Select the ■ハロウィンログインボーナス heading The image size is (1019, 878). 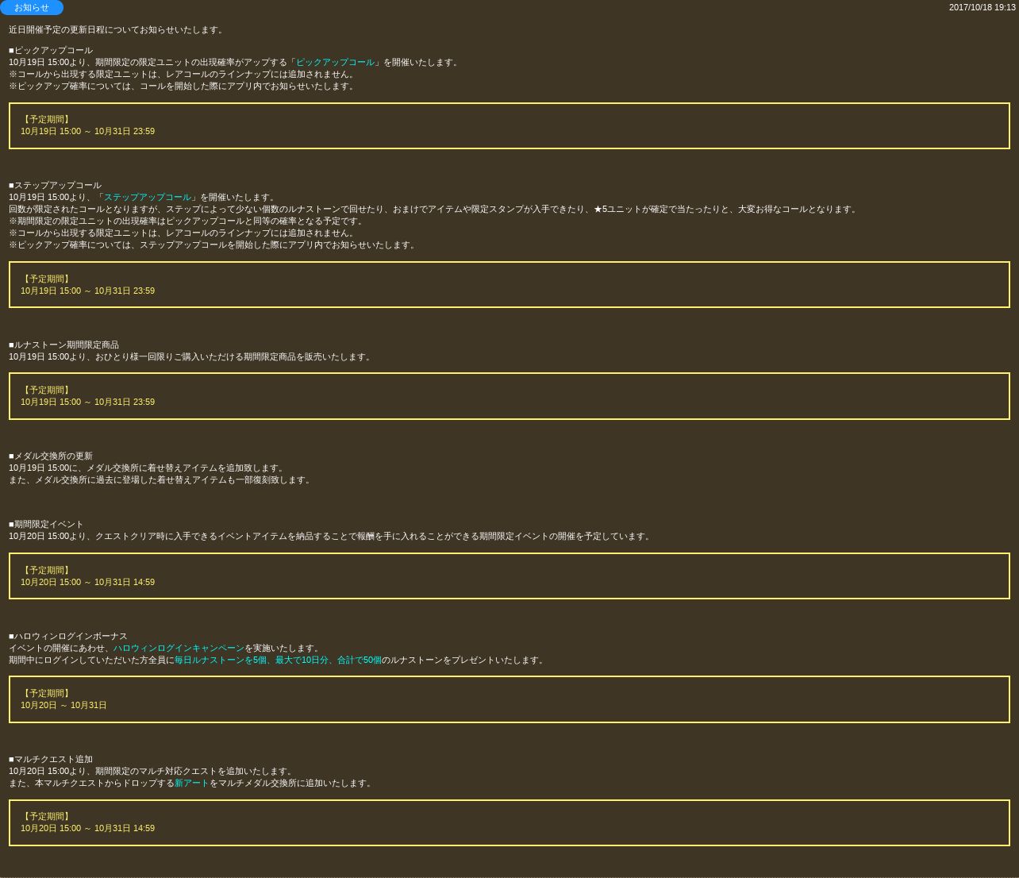coord(68,637)
